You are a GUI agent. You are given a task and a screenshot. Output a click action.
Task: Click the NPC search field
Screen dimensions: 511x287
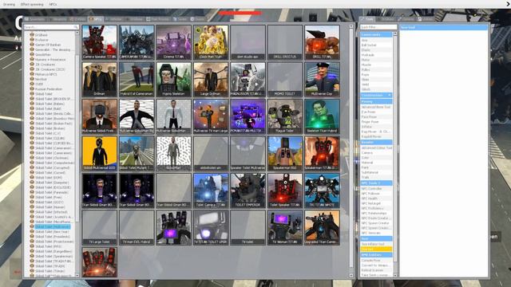pos(51,27)
